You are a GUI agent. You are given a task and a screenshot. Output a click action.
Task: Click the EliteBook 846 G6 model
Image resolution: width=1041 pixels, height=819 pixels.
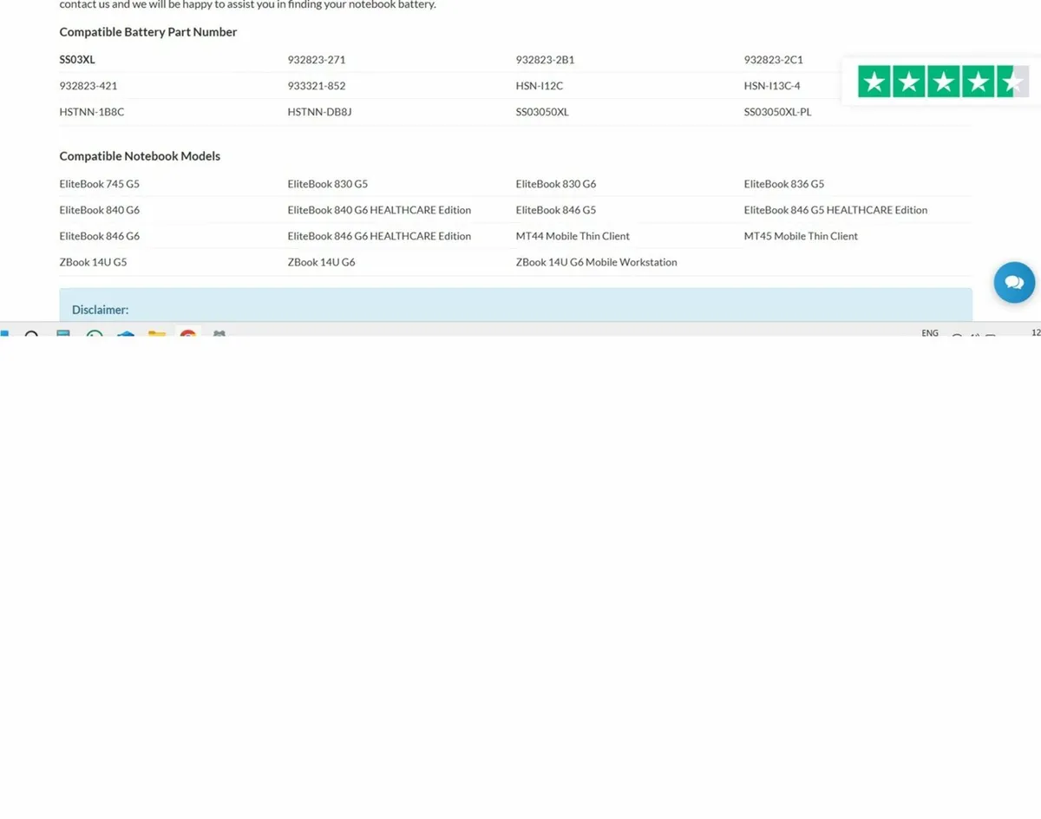tap(100, 236)
